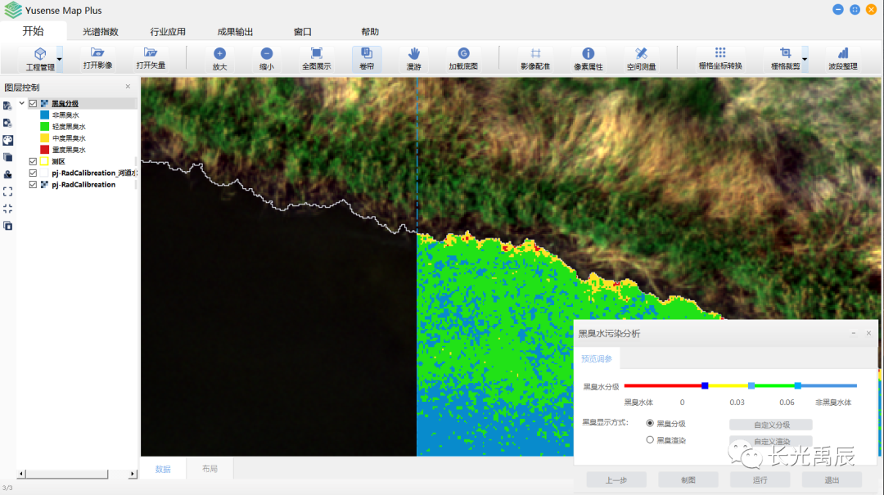Open 波段整理 band arrangement tool
The width and height of the screenshot is (884, 495).
[842, 58]
